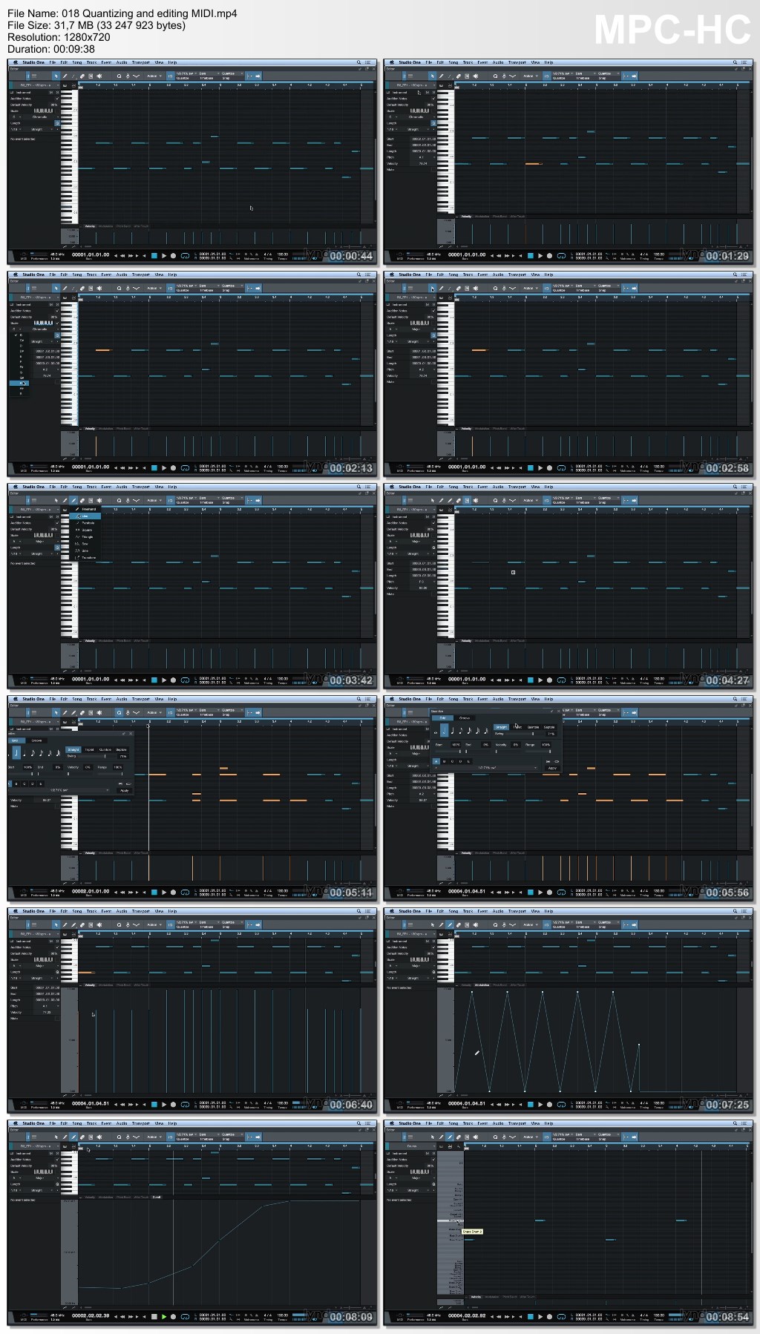Click the zoom magnifier tool in the 00:05:11 frame
760x1334 pixels.
click(x=119, y=712)
